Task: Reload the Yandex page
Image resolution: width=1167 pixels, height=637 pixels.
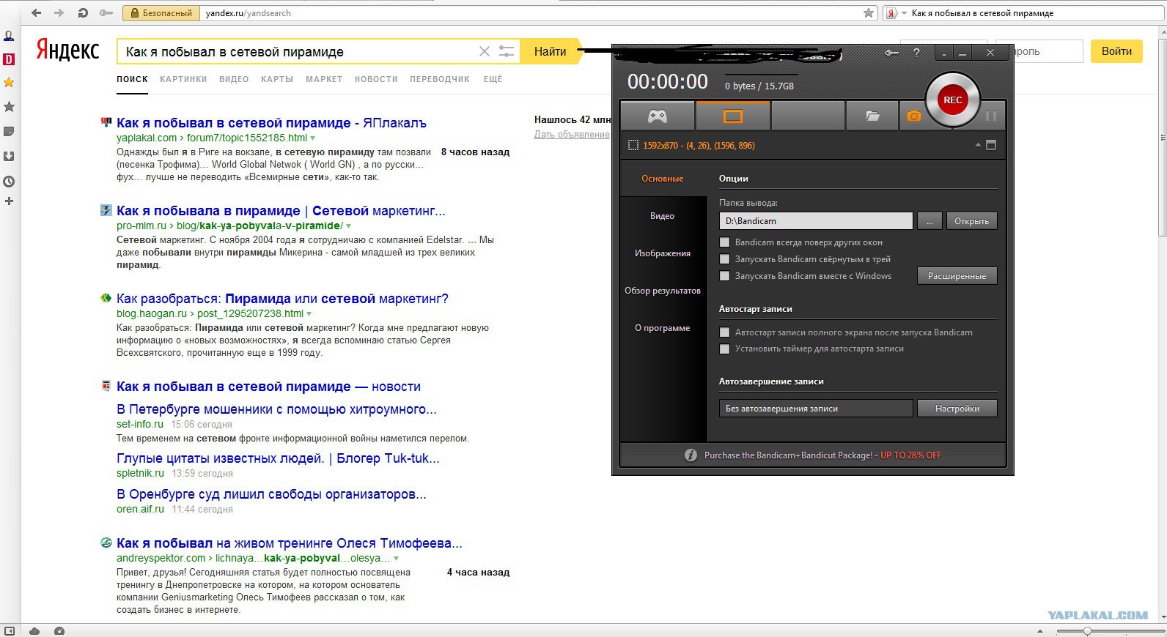Action: (83, 13)
